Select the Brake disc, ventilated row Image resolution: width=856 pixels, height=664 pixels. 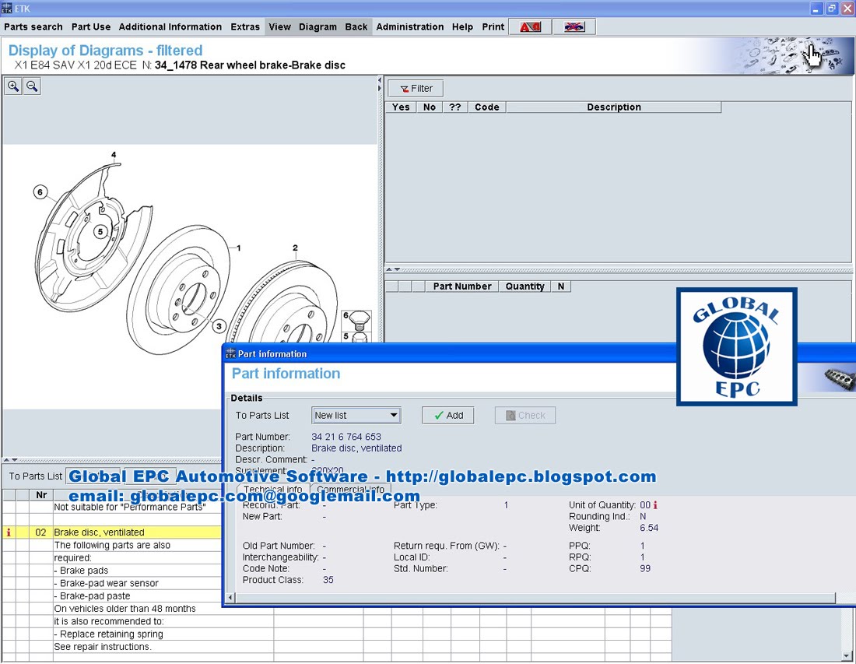(112, 532)
